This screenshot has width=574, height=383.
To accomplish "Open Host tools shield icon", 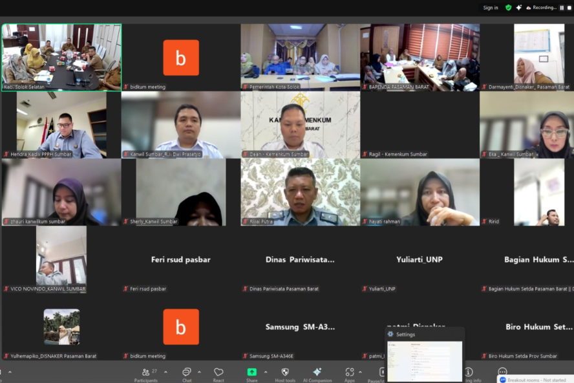I will tap(285, 373).
